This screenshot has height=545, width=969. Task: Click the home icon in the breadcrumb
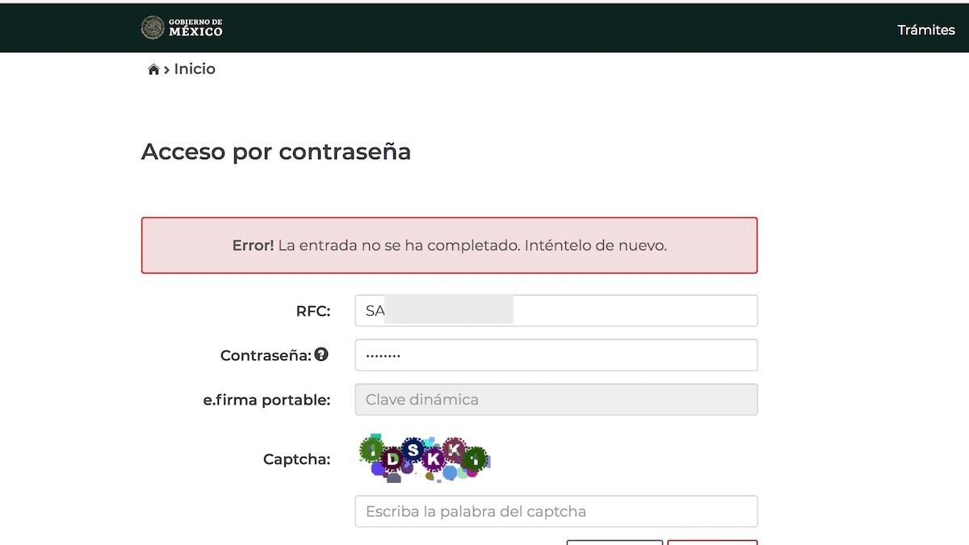click(153, 70)
